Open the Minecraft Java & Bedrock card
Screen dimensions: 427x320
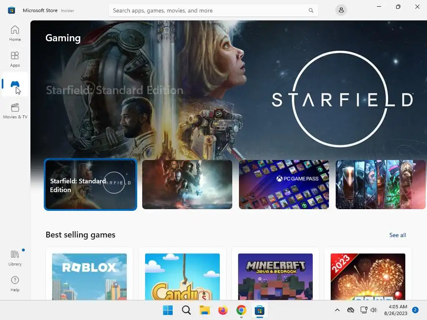(x=275, y=274)
